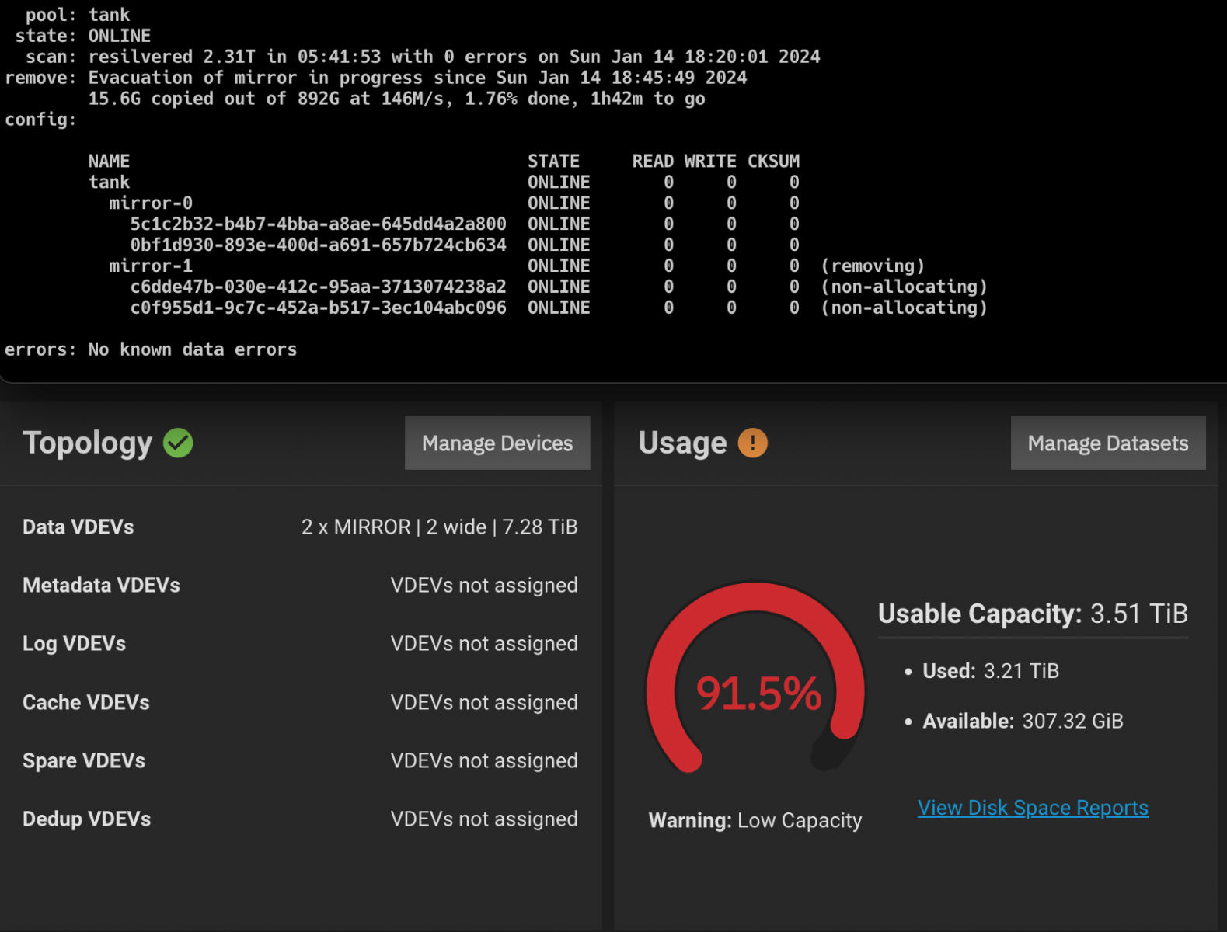The height and width of the screenshot is (932, 1227).
Task: Click the 91.5% usage gauge
Action: coord(756,683)
